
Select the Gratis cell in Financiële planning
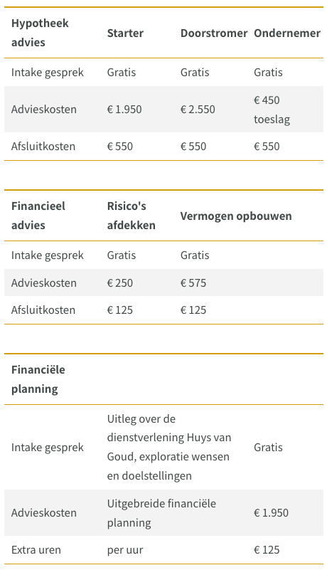click(268, 447)
